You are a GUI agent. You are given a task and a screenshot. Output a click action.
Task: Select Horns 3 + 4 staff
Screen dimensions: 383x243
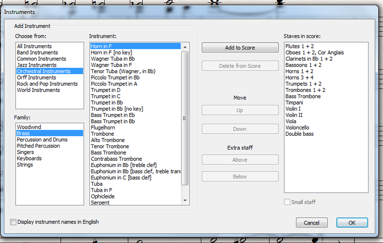click(x=299, y=78)
